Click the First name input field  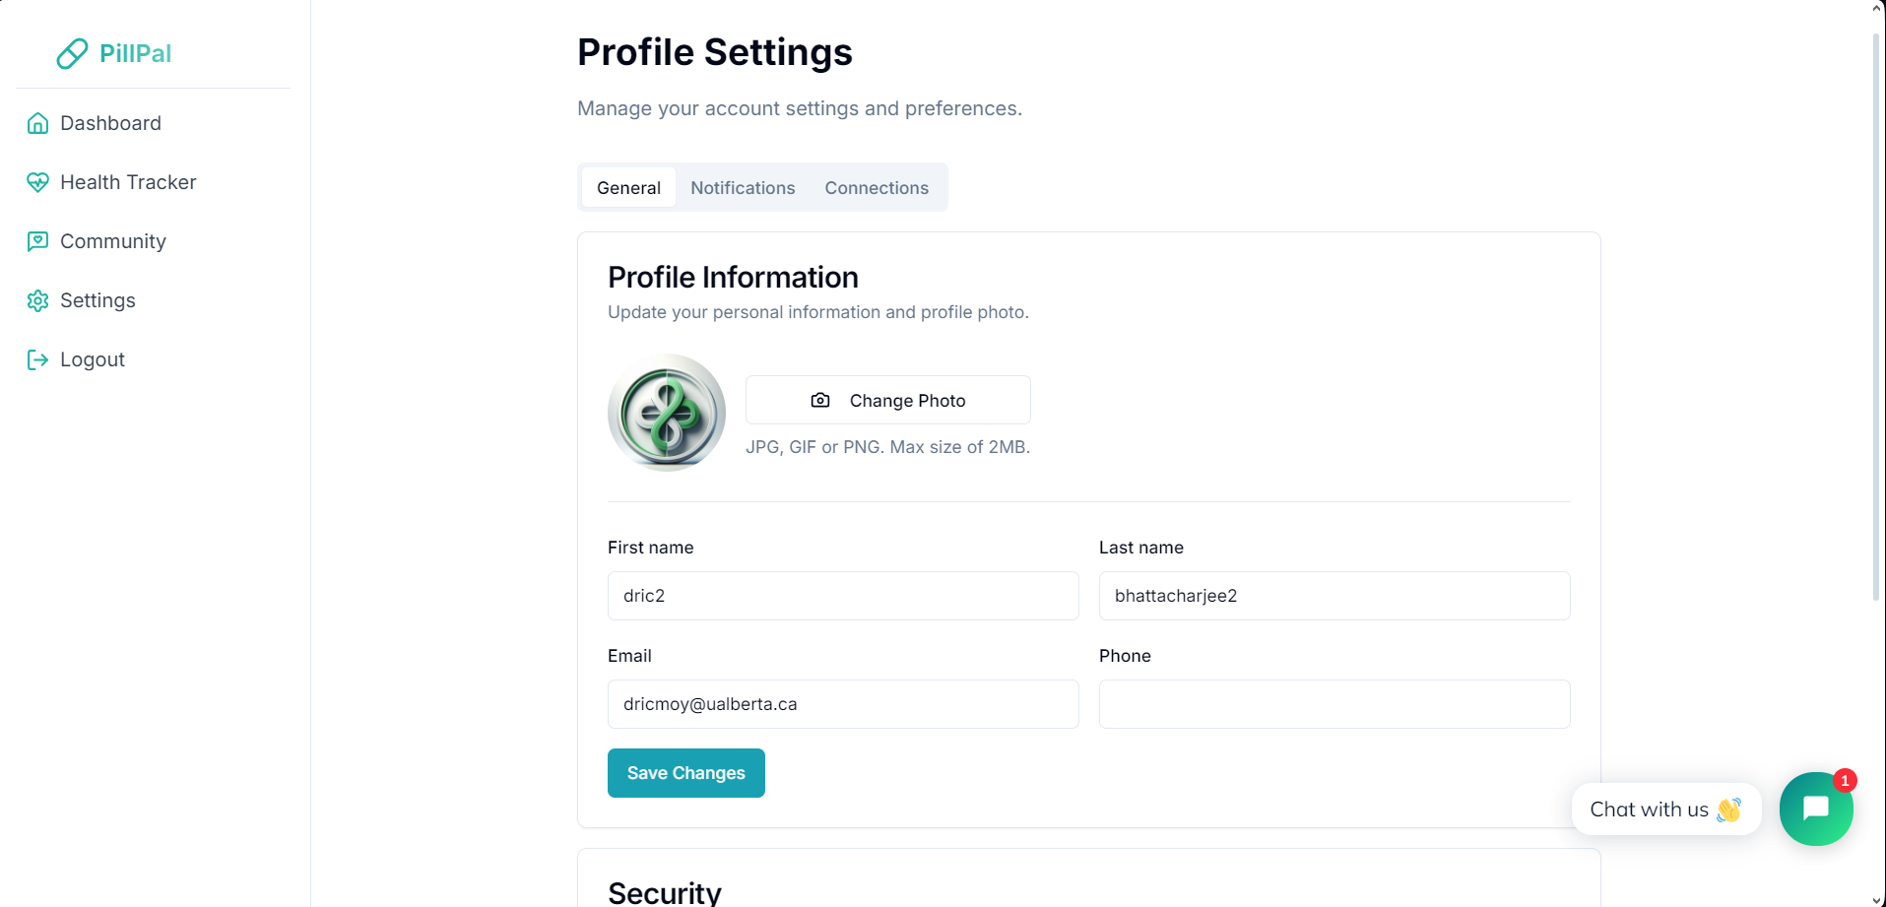point(843,596)
